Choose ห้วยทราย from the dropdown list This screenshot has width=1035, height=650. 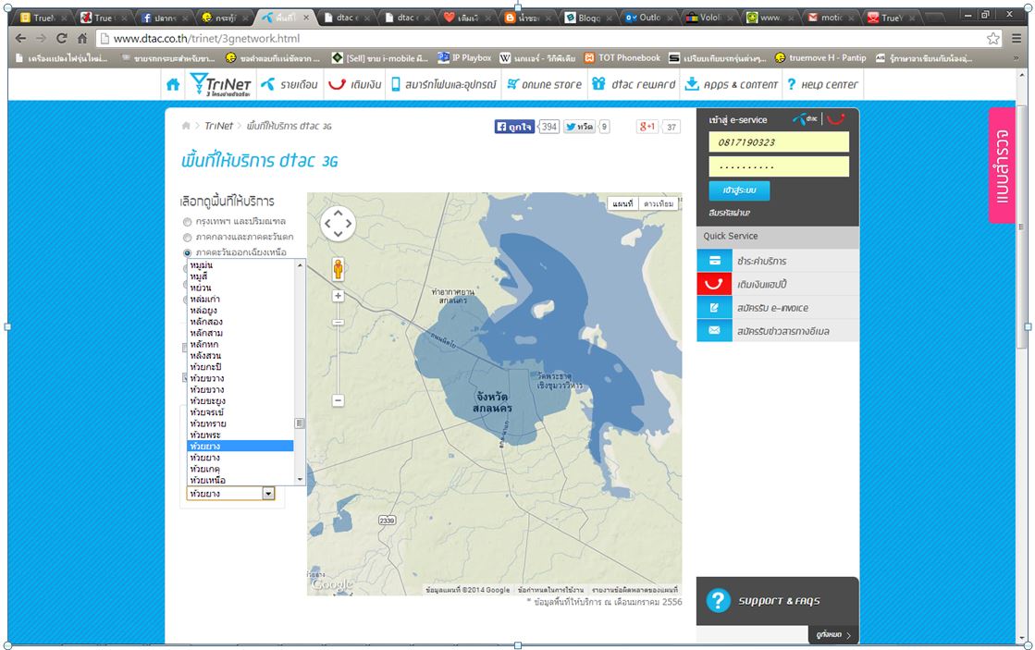coord(208,423)
